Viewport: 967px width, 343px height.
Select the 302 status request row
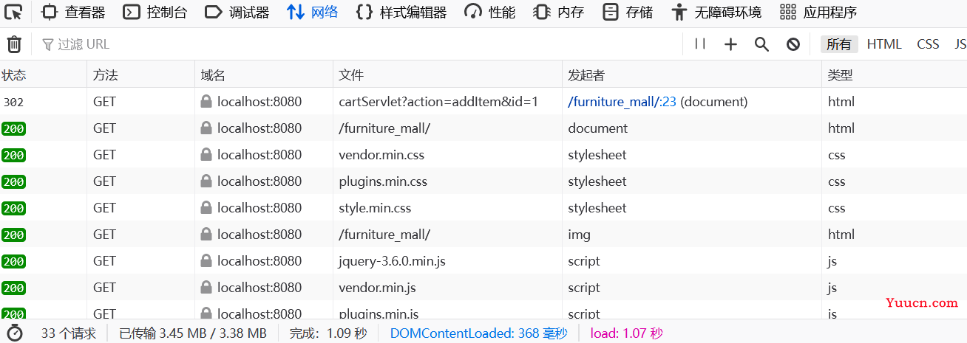(483, 102)
